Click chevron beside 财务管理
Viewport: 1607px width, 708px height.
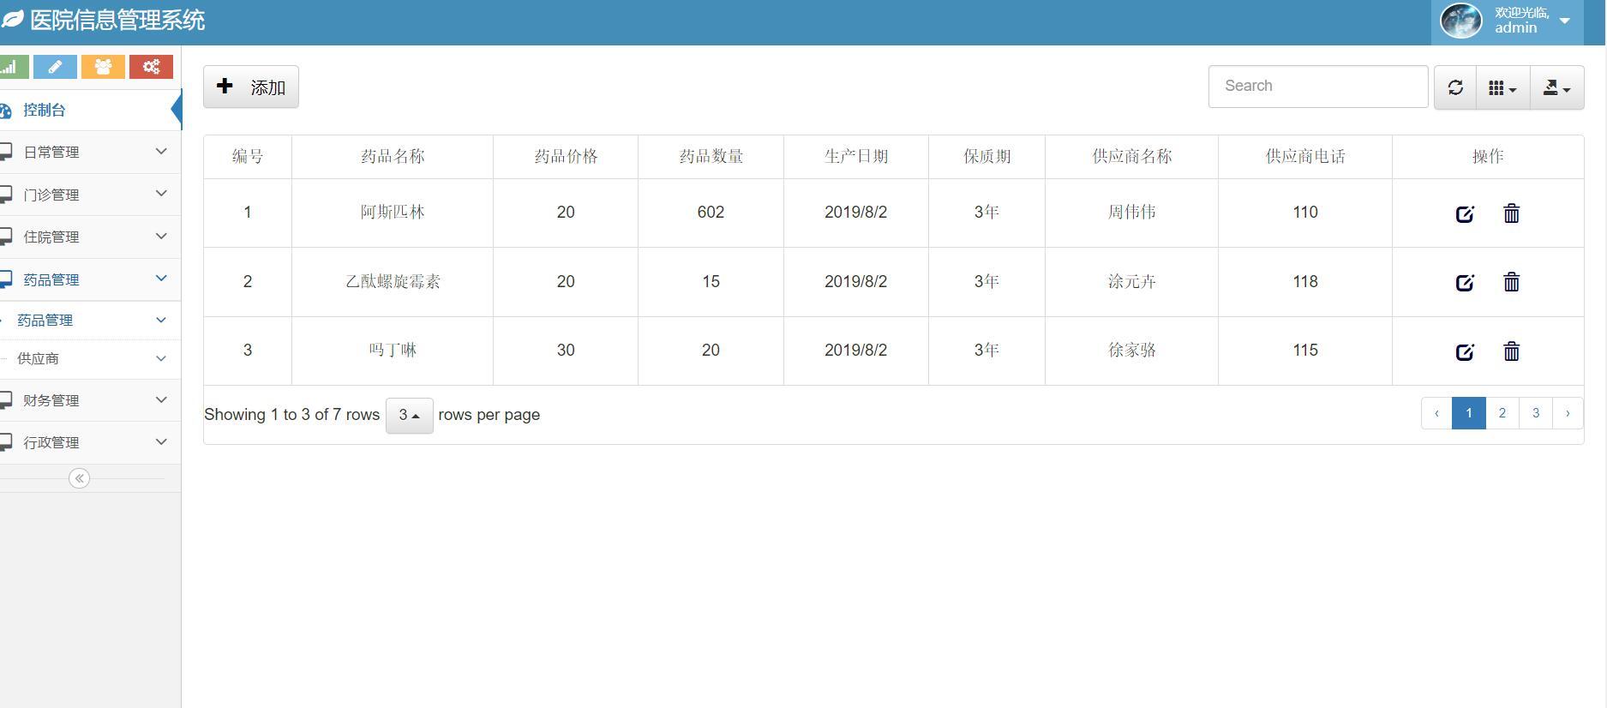click(161, 399)
